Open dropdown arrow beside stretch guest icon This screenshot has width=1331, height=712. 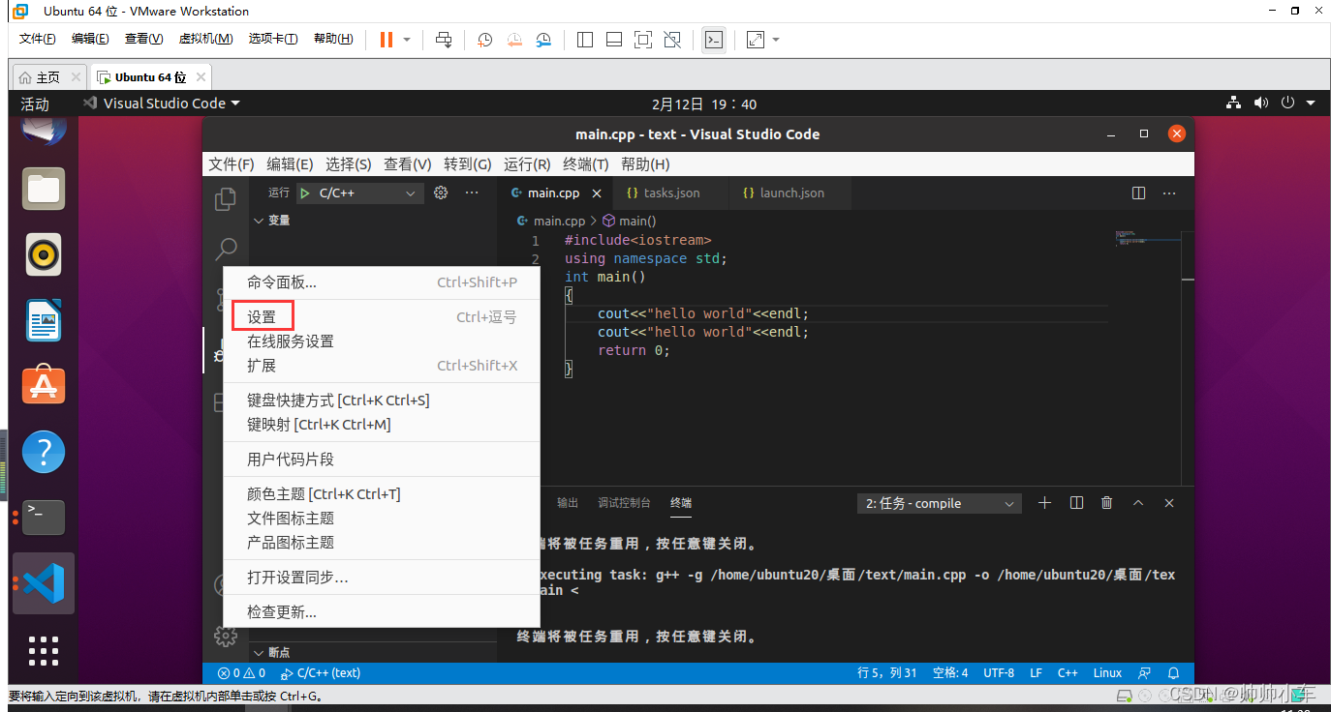pos(776,40)
